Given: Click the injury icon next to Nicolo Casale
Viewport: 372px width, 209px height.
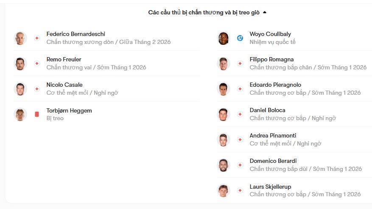Looking at the screenshot, I should (x=37, y=89).
